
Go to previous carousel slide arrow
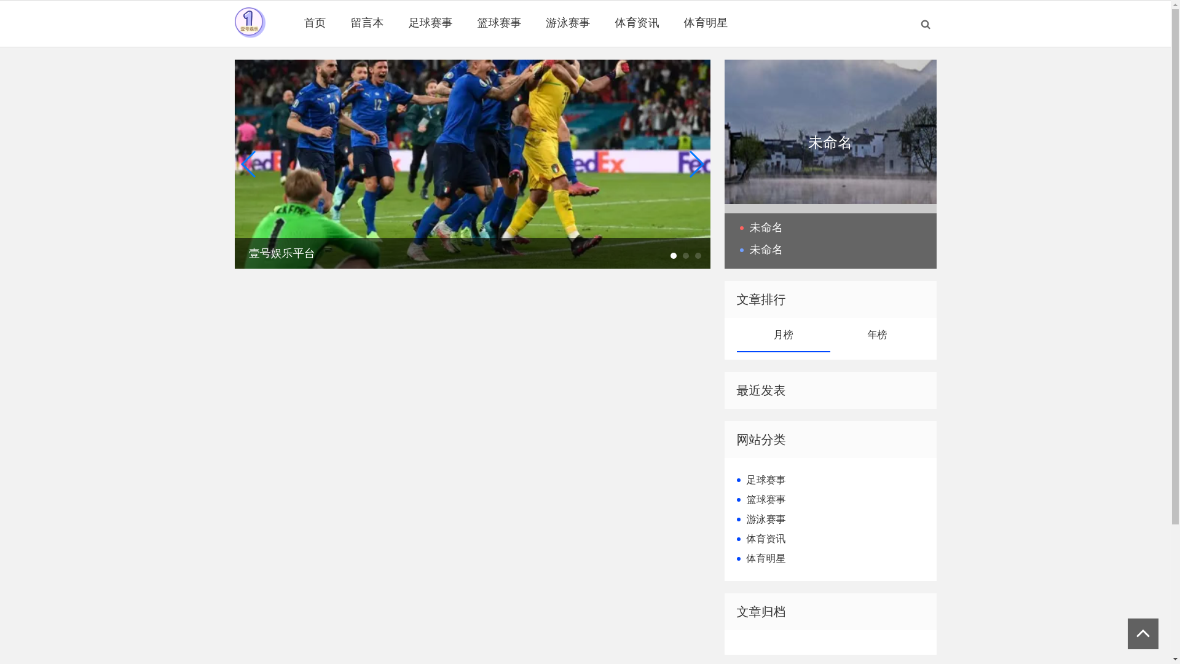(x=248, y=164)
